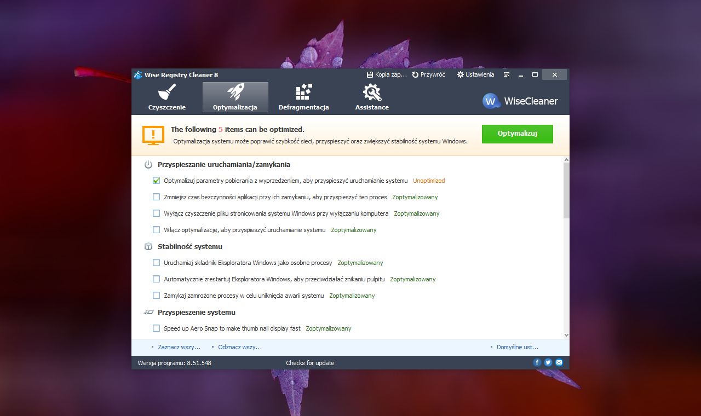Image resolution: width=701 pixels, height=416 pixels.
Task: Open the Twitter icon in status bar
Action: pyautogui.click(x=548, y=362)
